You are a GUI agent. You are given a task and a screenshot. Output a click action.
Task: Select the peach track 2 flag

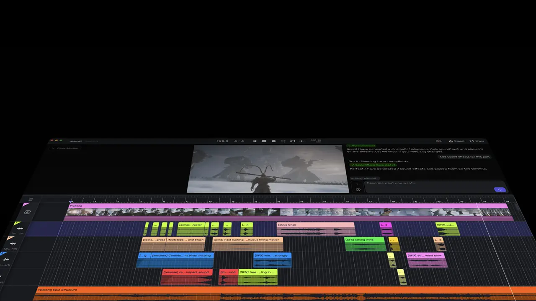10,238
